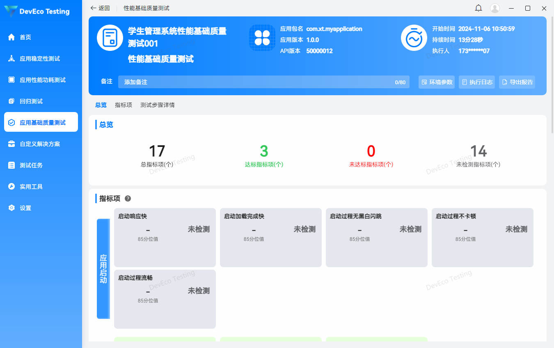
Task: Click the 应用性能功耗测试 sidebar icon
Action: (11, 80)
